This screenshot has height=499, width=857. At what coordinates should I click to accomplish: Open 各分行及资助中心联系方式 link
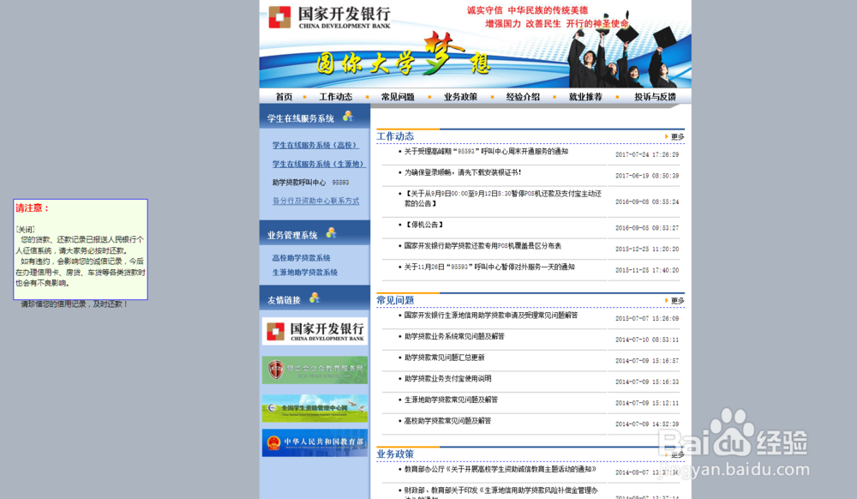[x=315, y=200]
